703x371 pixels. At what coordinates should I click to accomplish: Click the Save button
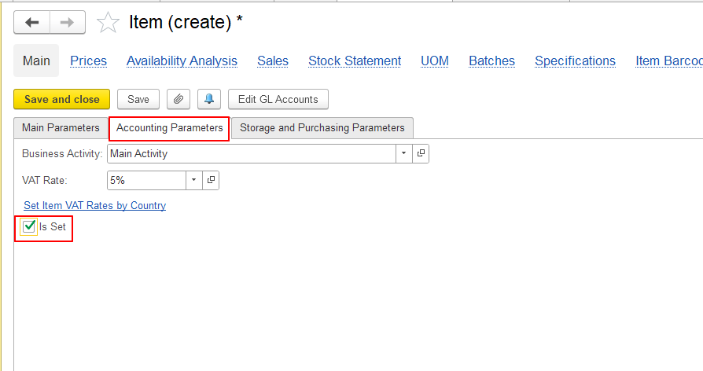click(138, 99)
